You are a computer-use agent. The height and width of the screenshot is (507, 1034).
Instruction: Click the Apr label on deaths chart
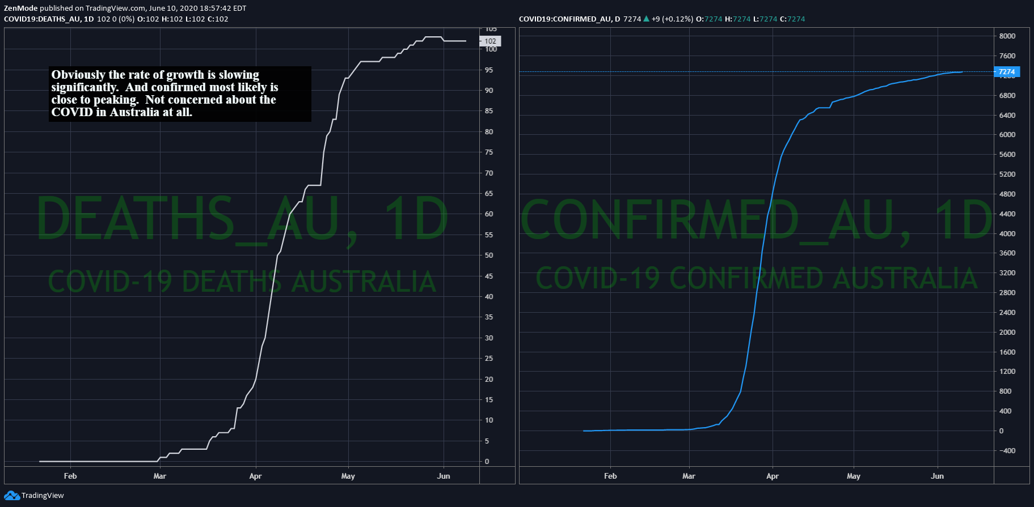click(255, 476)
